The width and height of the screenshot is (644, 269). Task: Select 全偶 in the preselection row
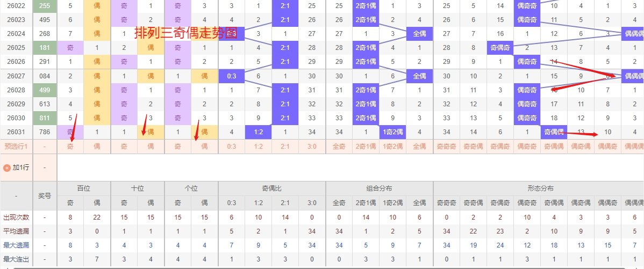point(420,146)
